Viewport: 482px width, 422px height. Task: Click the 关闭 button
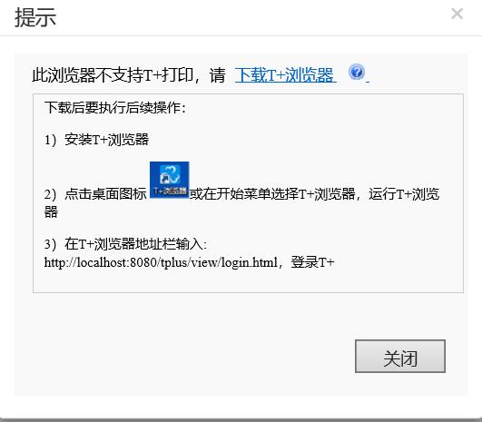[400, 357]
